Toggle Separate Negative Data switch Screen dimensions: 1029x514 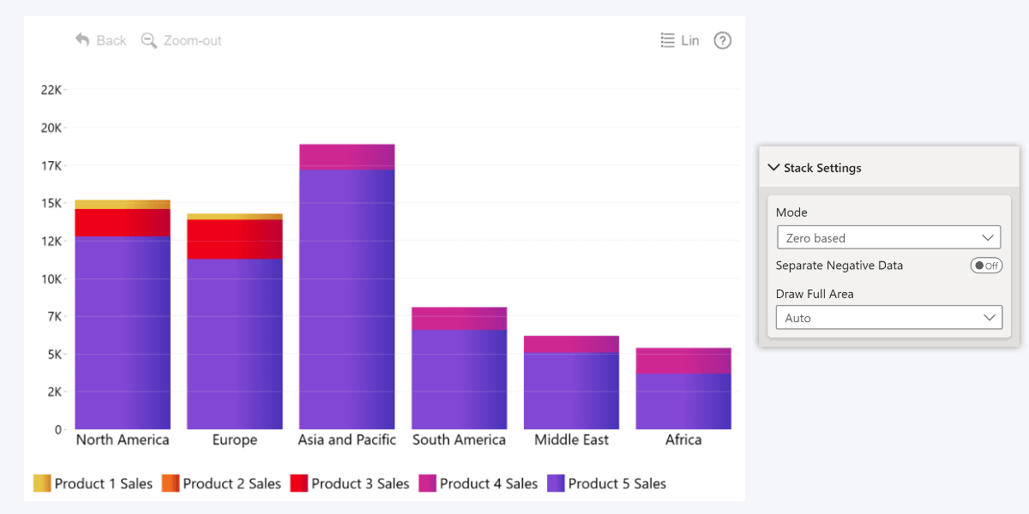pos(986,266)
